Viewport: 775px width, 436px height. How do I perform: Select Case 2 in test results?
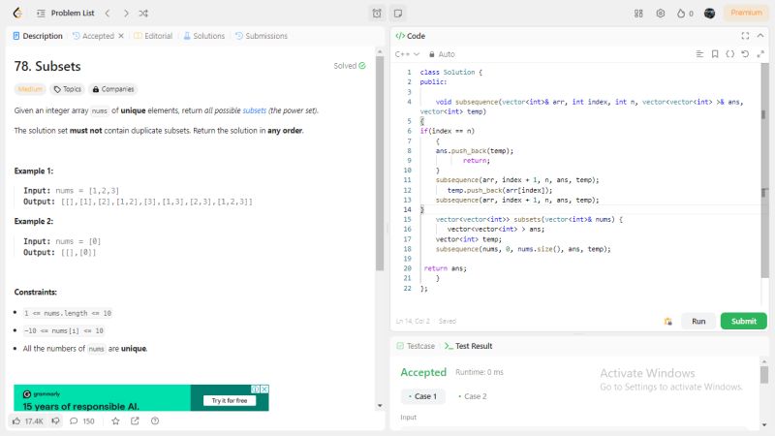470,396
